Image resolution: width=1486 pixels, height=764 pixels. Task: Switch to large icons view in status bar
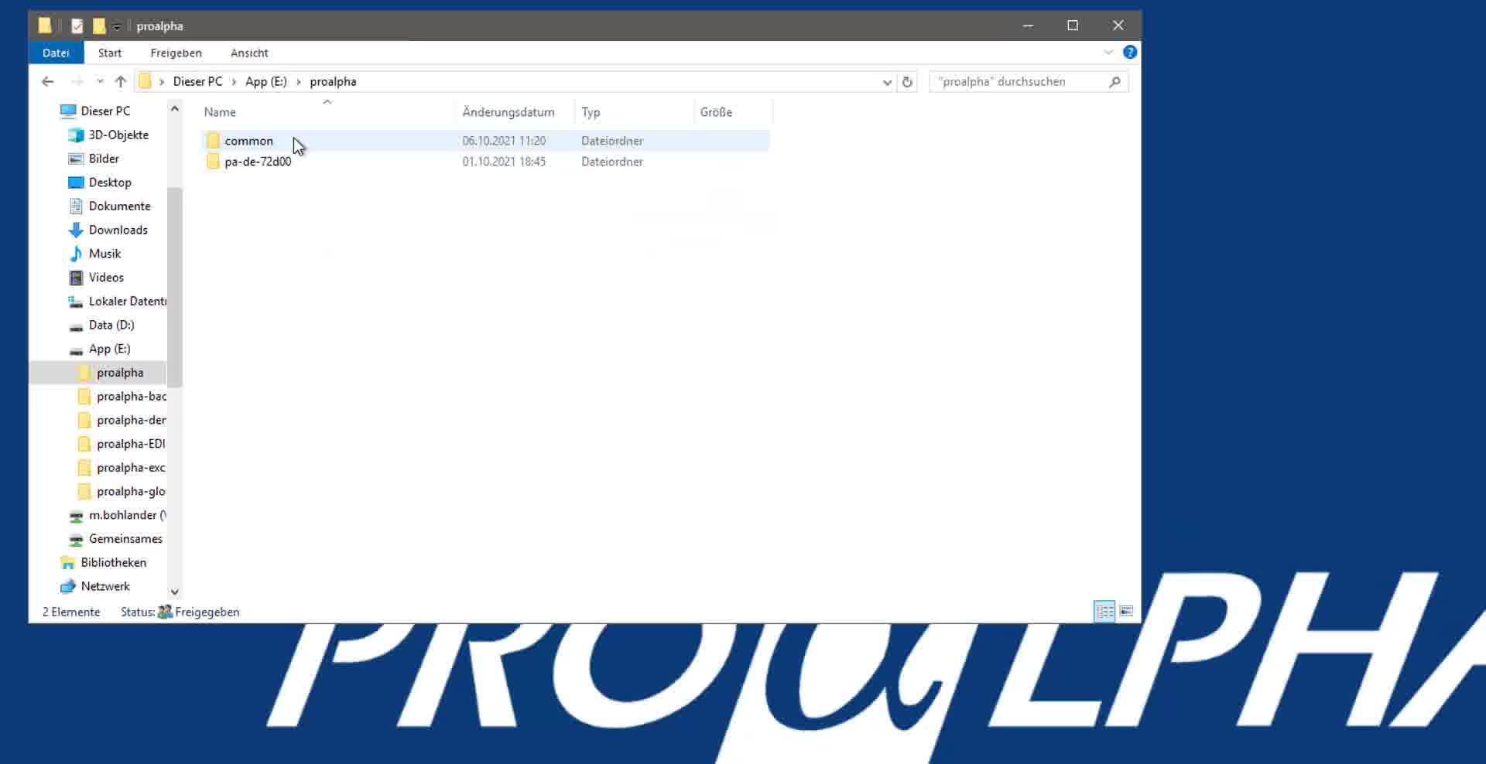(x=1127, y=612)
